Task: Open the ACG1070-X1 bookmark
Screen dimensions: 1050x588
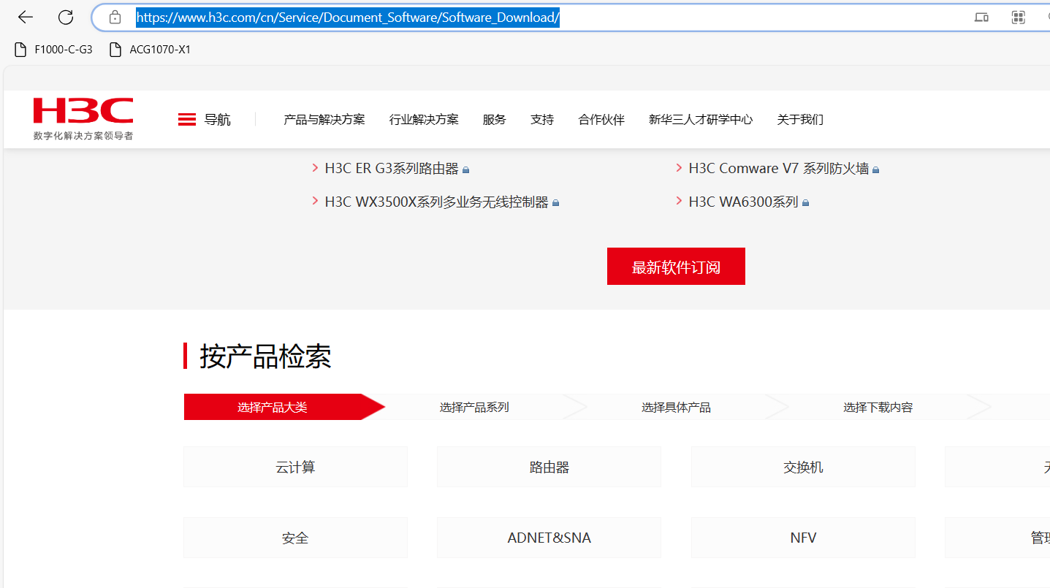Action: 150,50
